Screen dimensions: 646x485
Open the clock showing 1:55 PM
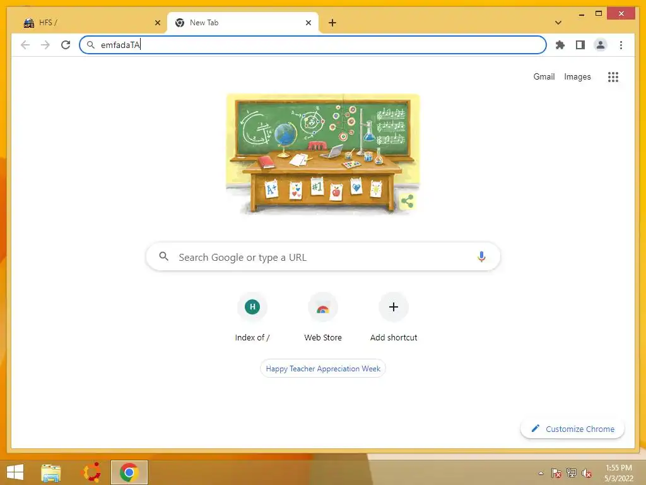(x=618, y=473)
